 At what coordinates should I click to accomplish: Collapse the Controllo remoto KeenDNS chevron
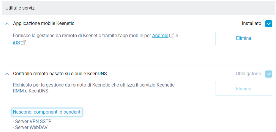[7, 74]
